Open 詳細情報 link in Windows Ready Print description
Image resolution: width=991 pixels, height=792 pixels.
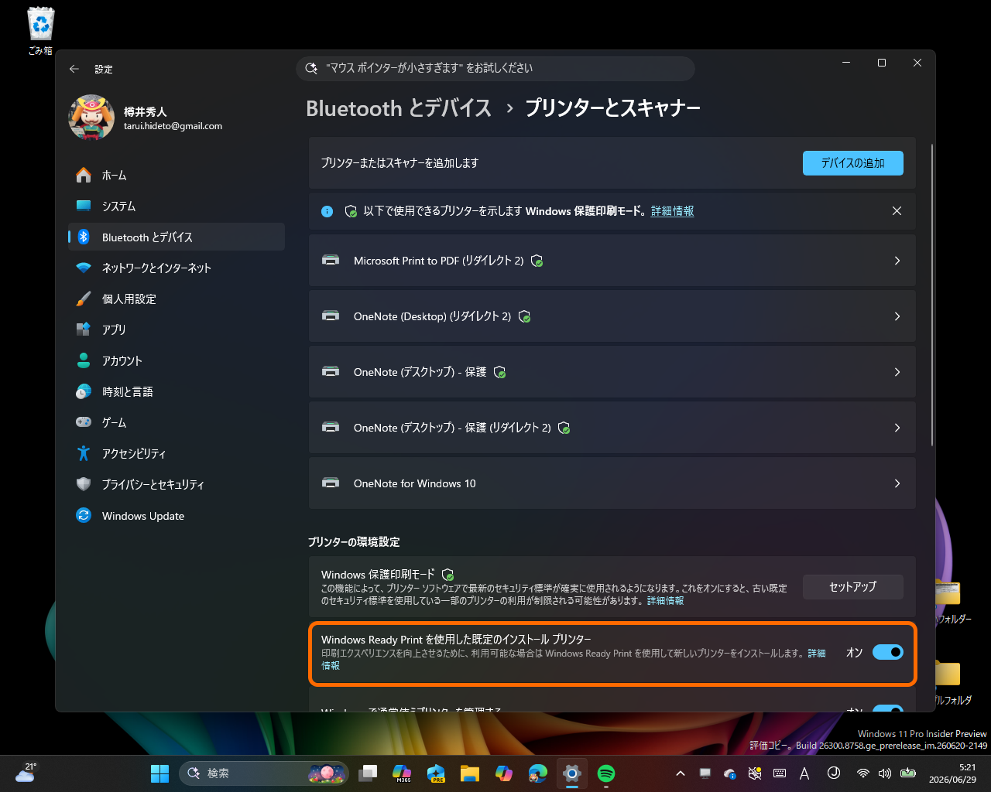(817, 654)
